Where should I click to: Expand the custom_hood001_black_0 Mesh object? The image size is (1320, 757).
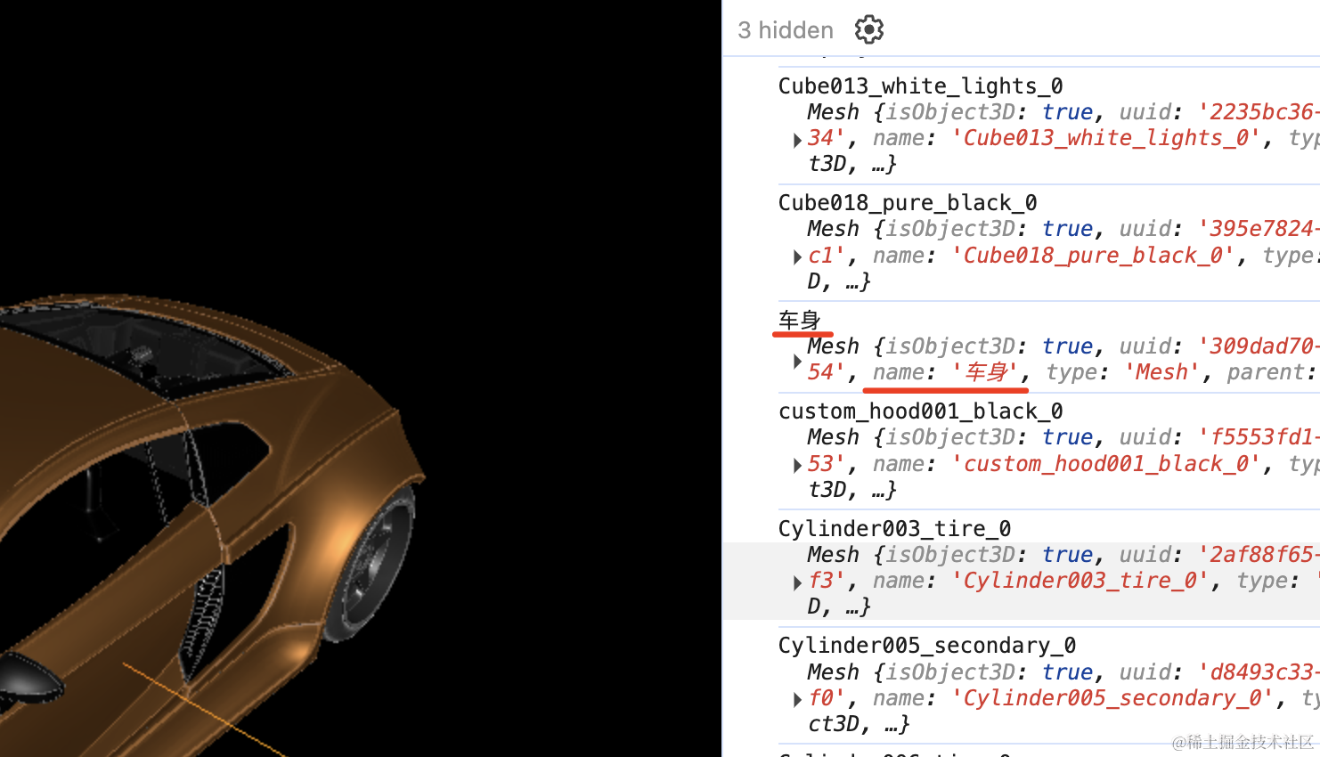click(797, 466)
